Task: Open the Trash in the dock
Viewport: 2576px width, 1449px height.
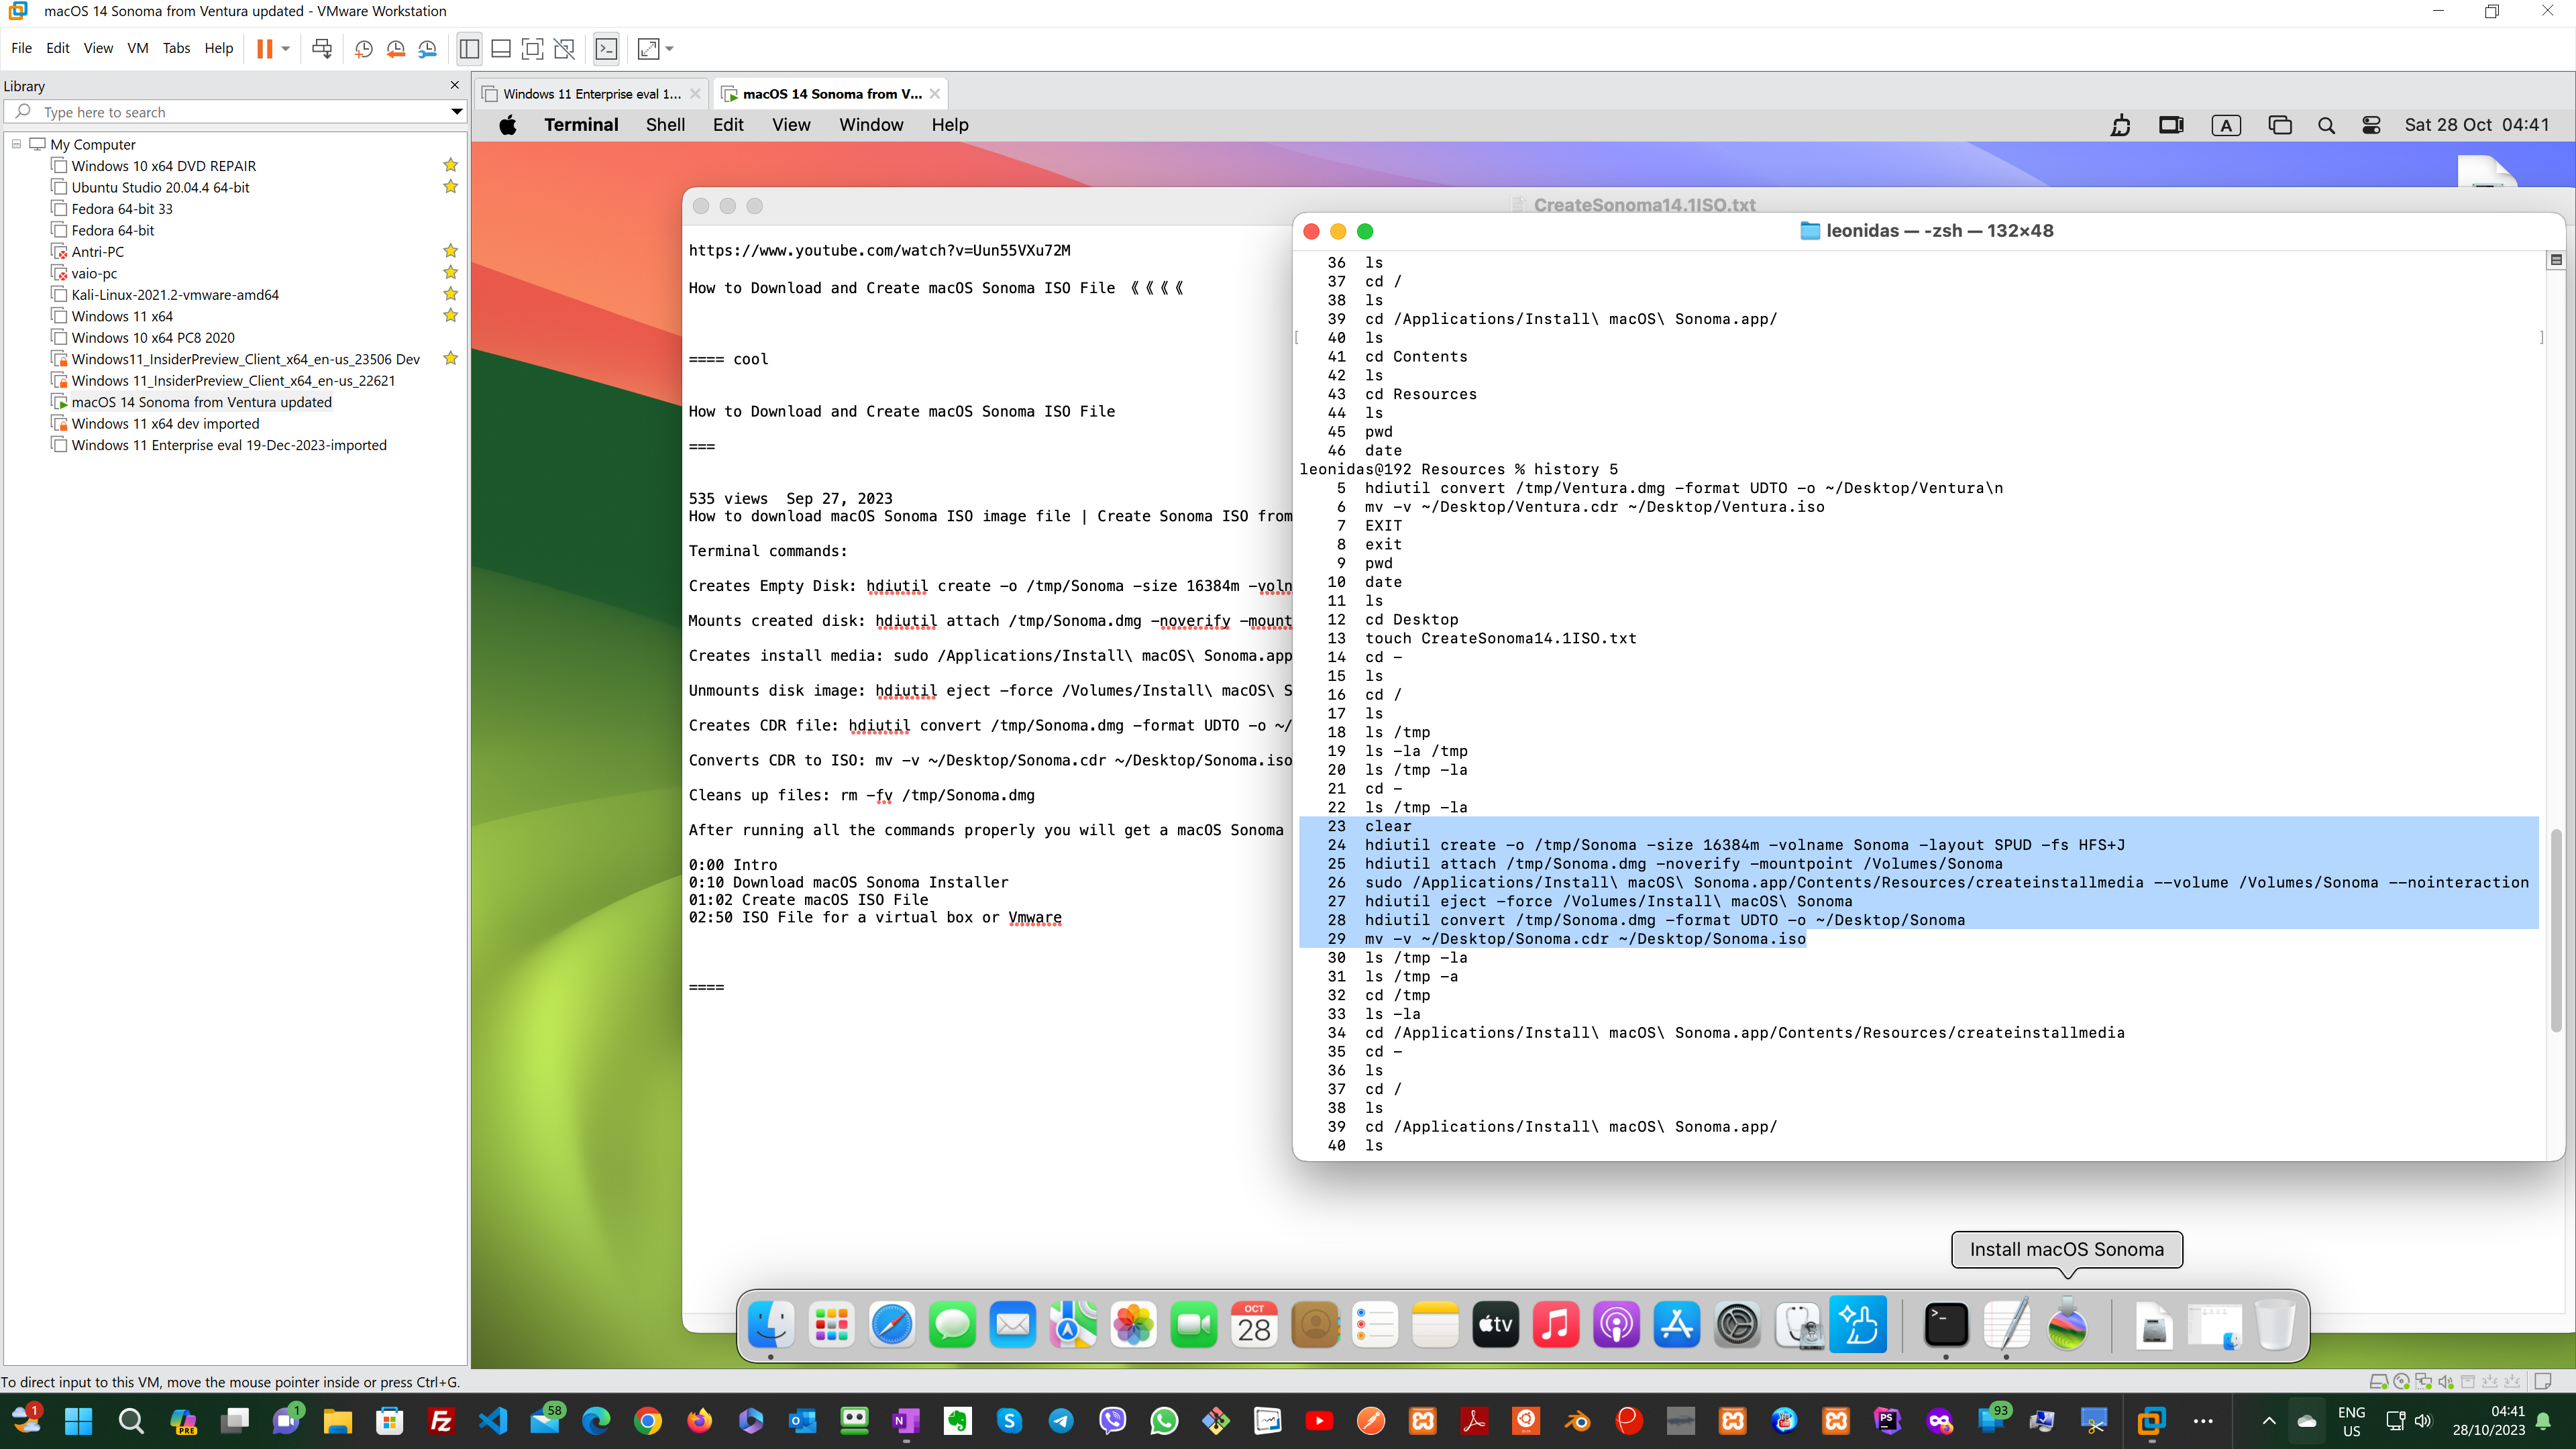Action: point(2276,1325)
